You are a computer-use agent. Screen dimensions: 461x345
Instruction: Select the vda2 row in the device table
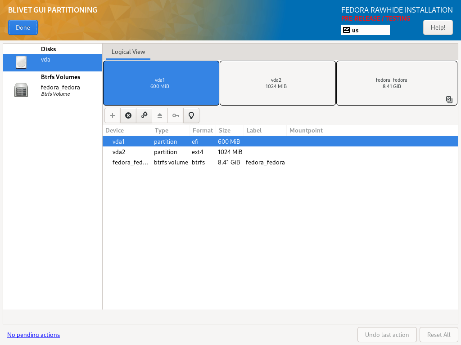(x=280, y=152)
